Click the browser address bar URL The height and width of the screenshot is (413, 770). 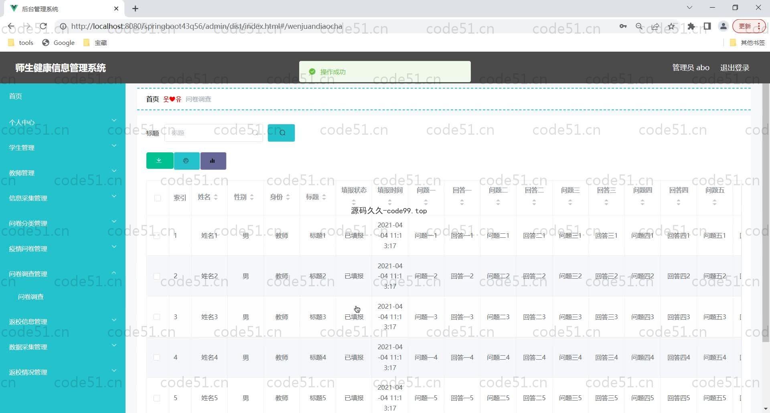click(x=207, y=26)
